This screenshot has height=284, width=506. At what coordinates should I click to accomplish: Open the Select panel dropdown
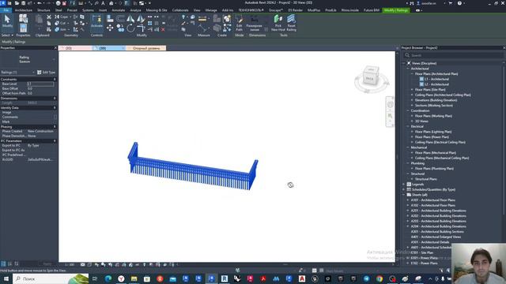pos(7,35)
